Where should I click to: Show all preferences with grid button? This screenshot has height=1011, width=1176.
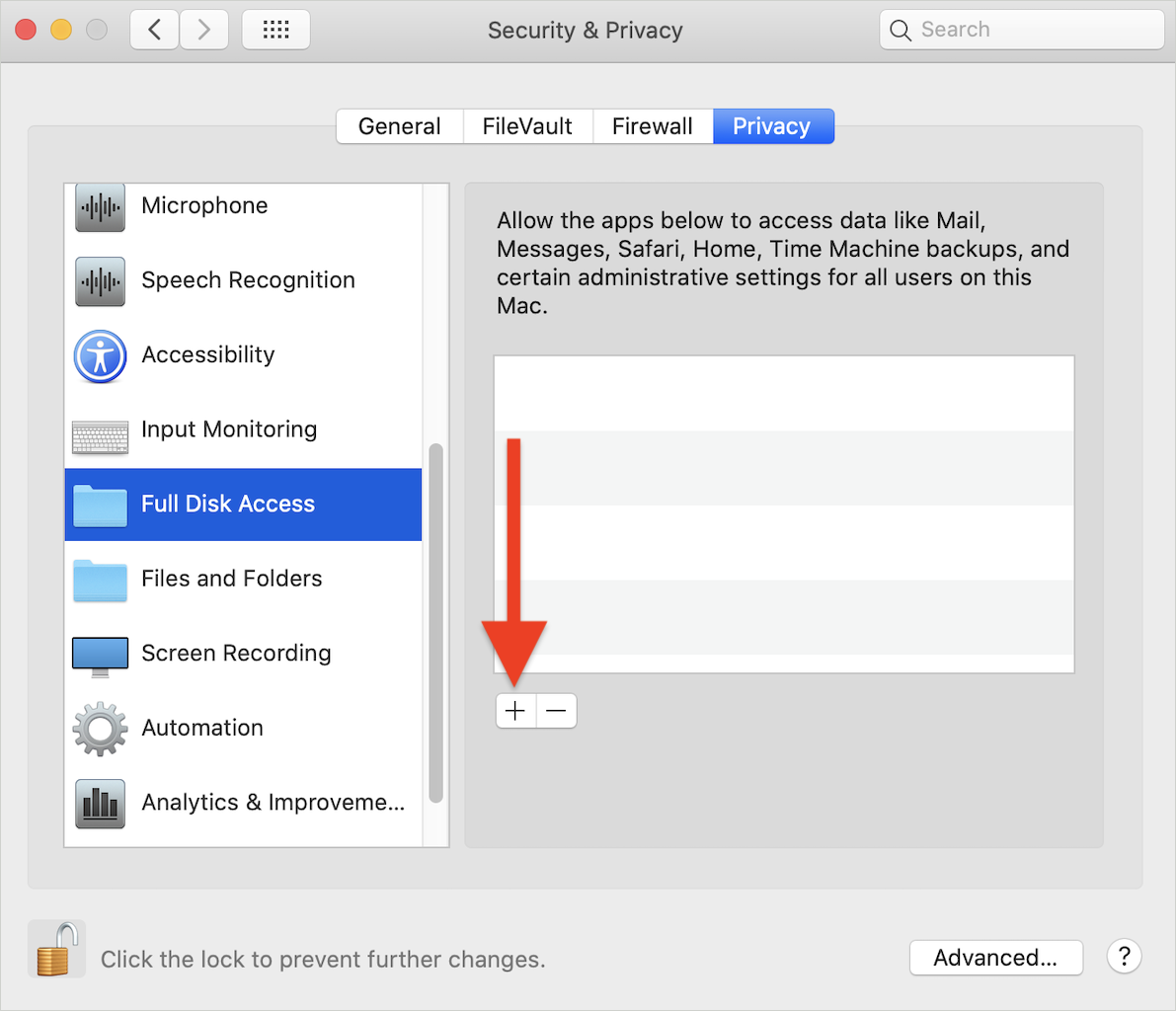275,30
